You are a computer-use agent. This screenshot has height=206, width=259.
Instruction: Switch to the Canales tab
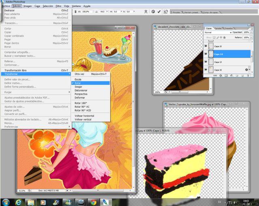click(218, 28)
